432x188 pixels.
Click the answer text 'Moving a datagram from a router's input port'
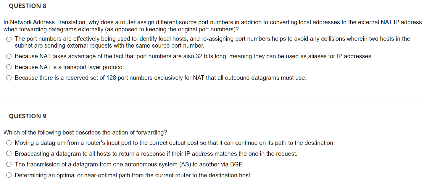tap(175, 143)
